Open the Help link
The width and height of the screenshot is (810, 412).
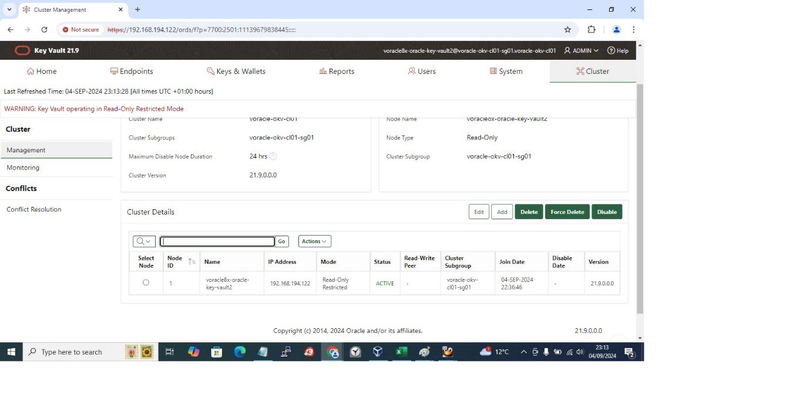[x=618, y=50]
